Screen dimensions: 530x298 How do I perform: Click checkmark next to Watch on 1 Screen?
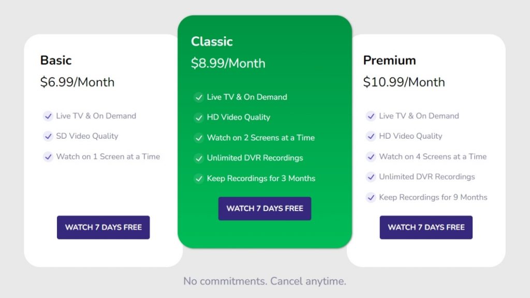(x=48, y=157)
